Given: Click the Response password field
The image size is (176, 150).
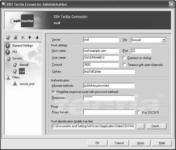Looking at the screenshot, I should [x=109, y=98].
